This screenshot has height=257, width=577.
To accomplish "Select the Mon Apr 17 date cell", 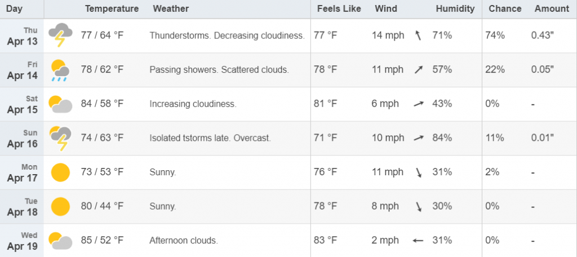I will click(22, 172).
